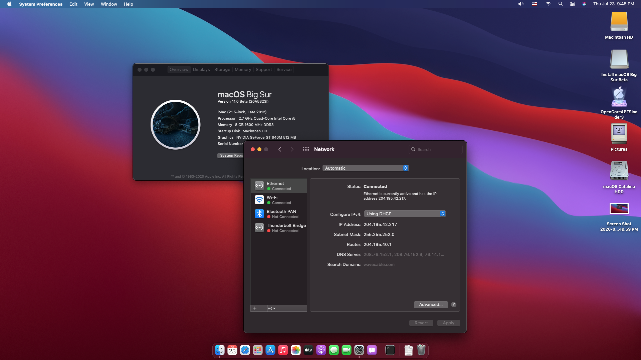Open the service action gear menu
Screen dimensions: 641x360
[x=272, y=308]
